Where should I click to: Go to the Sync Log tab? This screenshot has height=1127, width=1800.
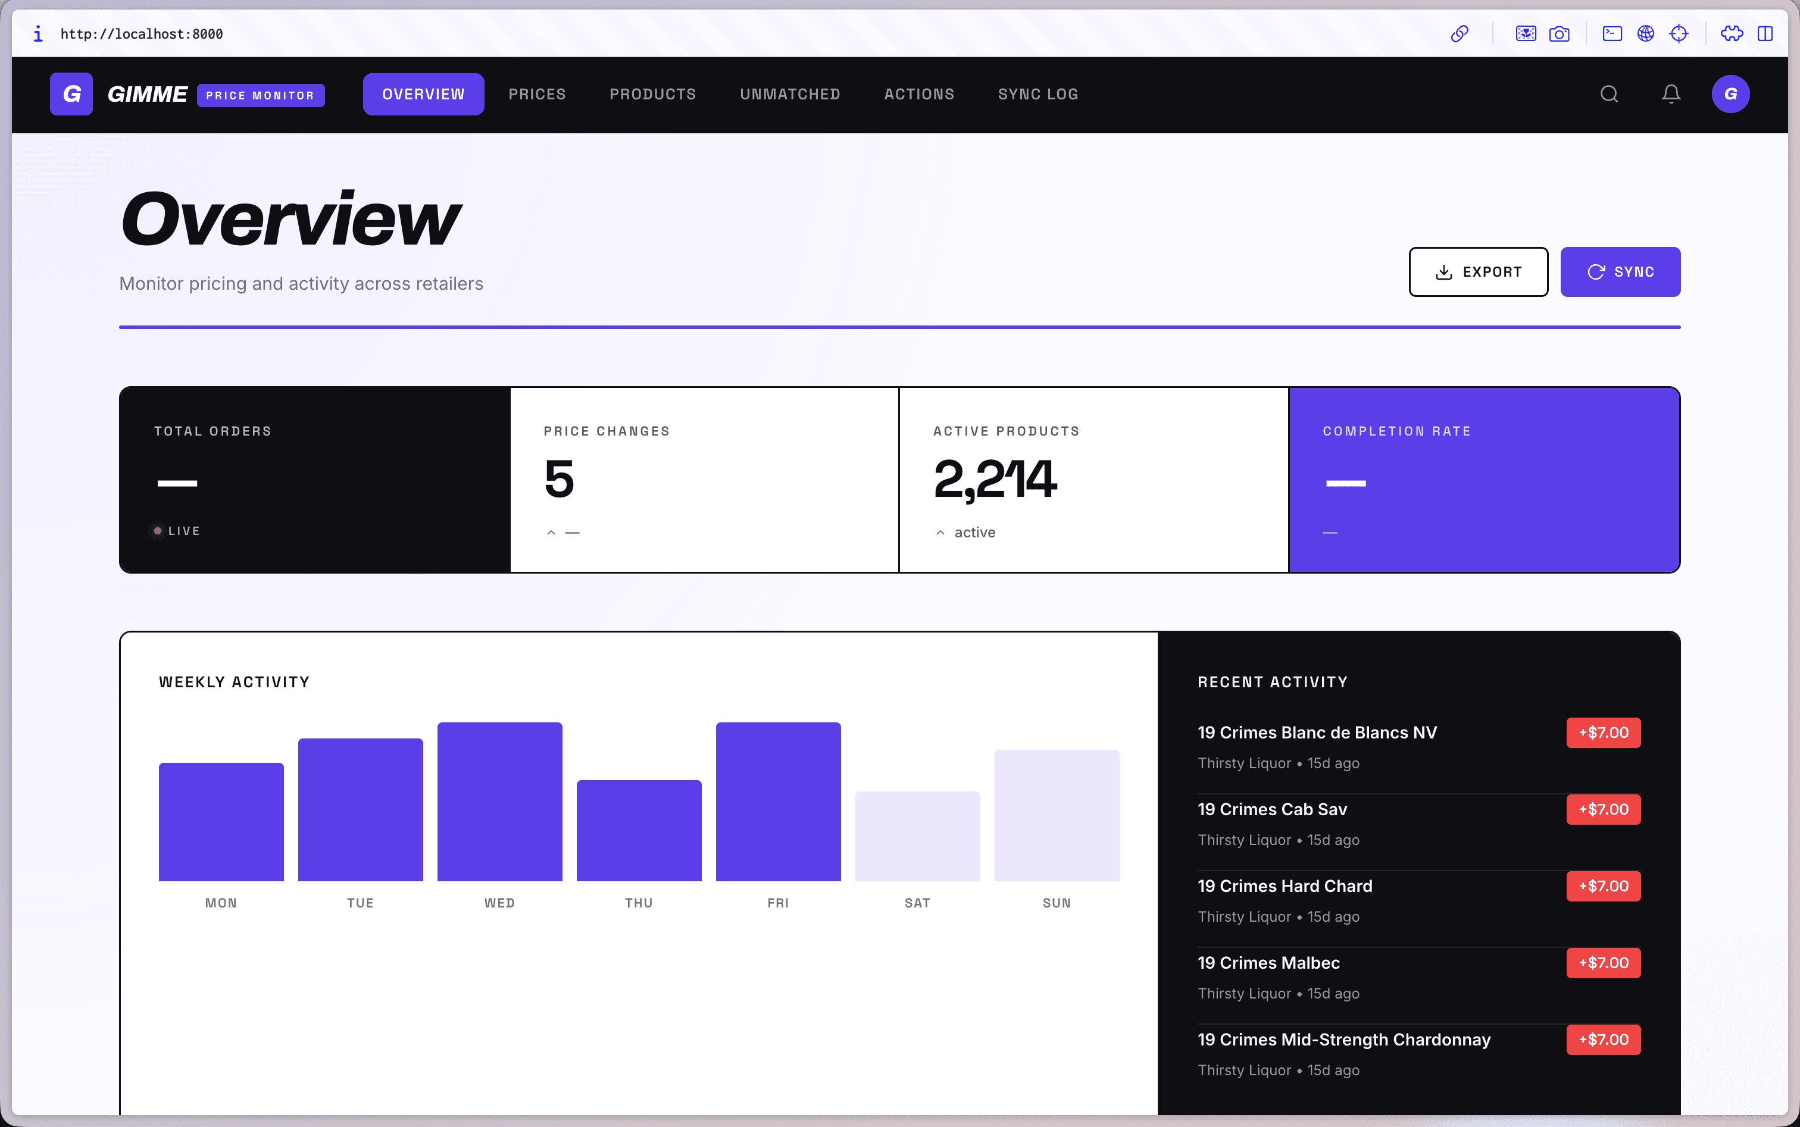pos(1038,95)
